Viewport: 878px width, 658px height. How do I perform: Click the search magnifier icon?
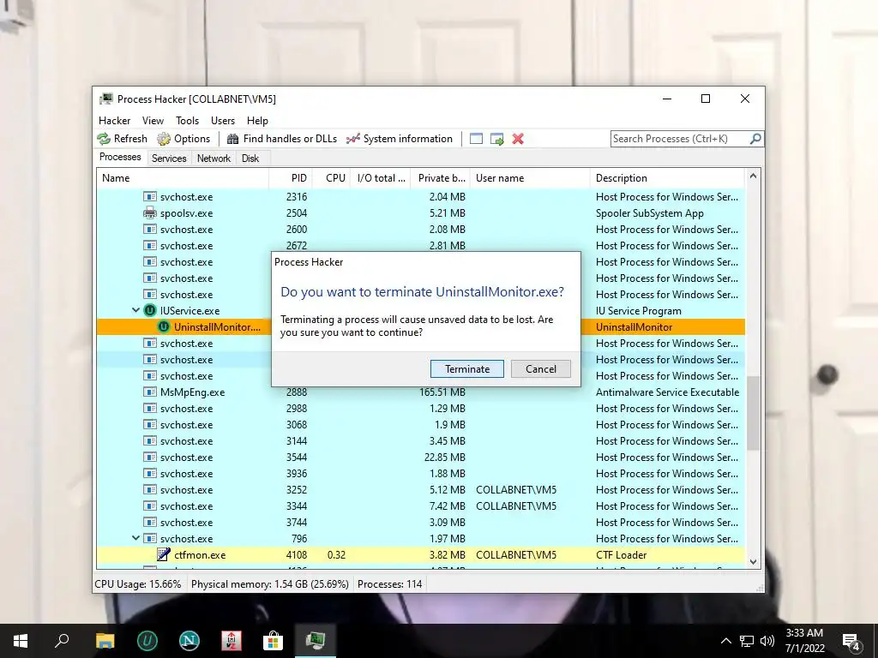(x=755, y=138)
